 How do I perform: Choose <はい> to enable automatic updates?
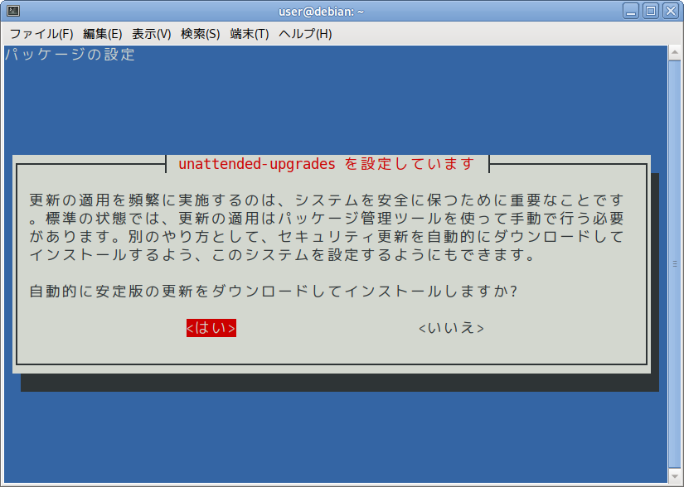click(x=211, y=328)
